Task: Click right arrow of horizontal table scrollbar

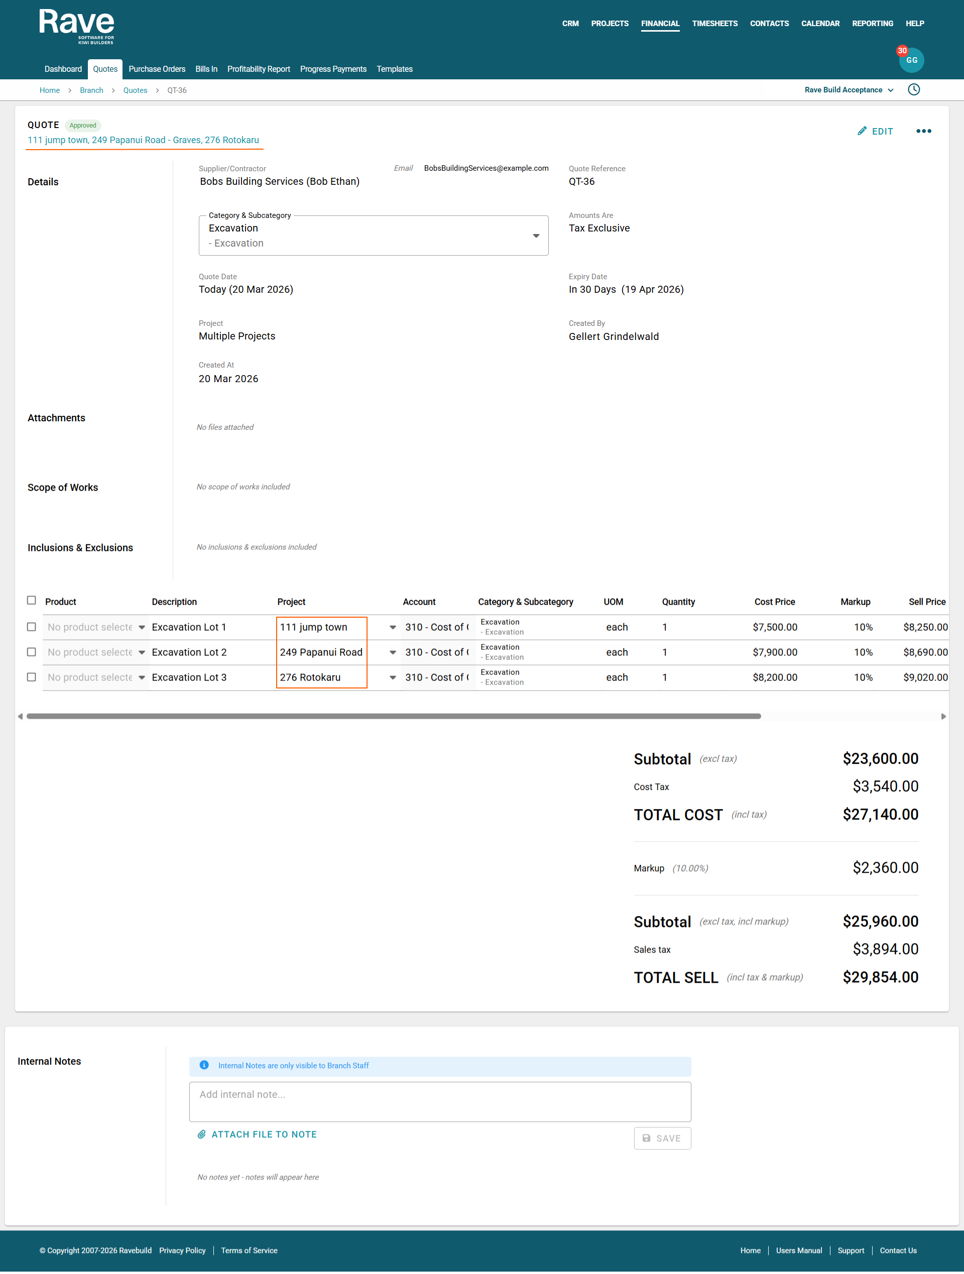Action: pyautogui.click(x=943, y=717)
